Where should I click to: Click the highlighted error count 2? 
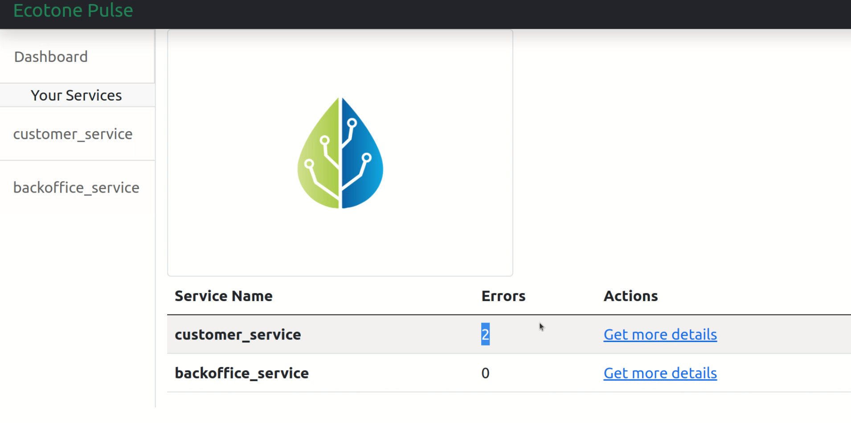click(485, 334)
